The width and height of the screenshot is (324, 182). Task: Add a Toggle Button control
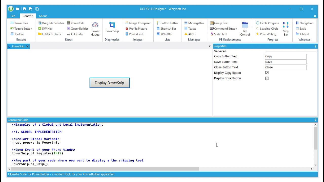21,29
